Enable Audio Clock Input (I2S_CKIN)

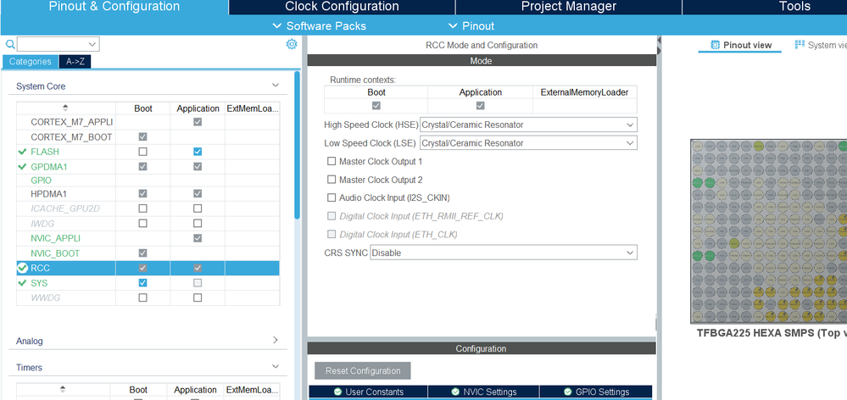pos(332,197)
